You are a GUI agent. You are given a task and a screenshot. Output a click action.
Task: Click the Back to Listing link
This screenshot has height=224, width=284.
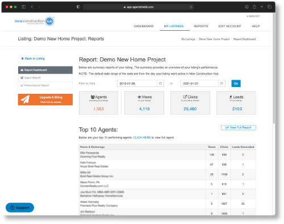tap(33, 59)
